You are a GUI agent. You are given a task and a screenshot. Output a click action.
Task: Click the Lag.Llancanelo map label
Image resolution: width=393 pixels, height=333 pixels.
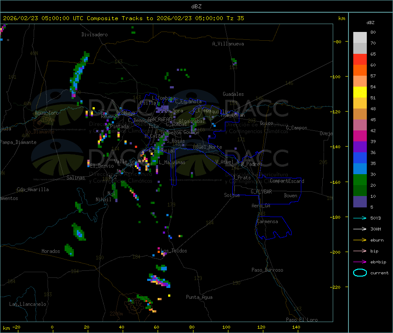[x=28, y=304]
